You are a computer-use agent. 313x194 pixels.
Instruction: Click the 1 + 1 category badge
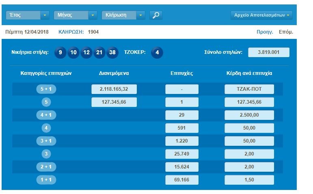(x=46, y=180)
